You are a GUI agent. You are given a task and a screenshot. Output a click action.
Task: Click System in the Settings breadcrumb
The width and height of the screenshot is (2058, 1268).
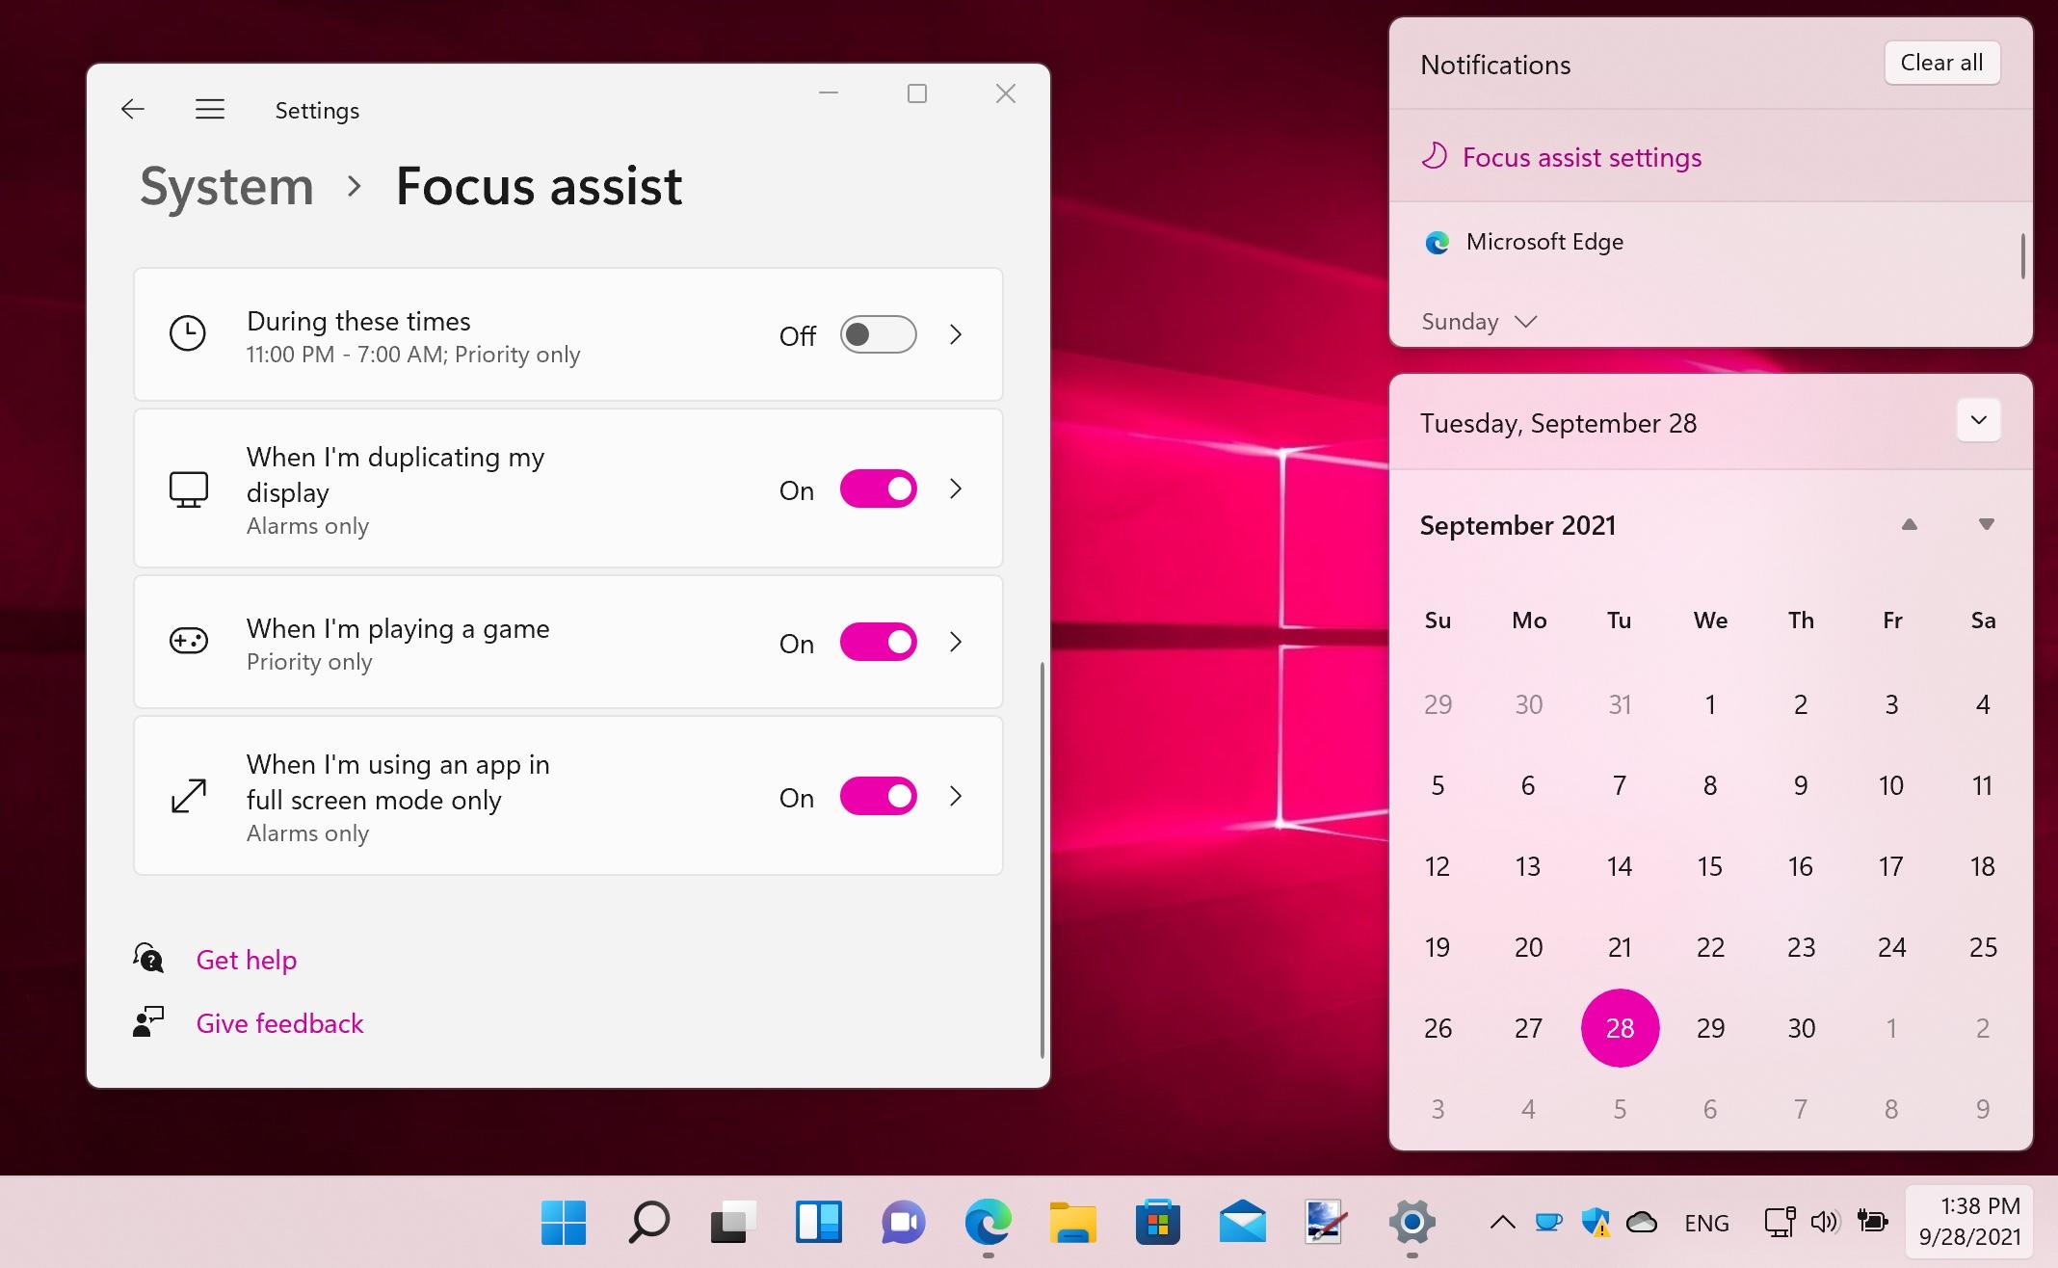coord(226,187)
